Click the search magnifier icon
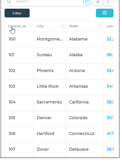This screenshot has height=161, width=122. point(9,2)
